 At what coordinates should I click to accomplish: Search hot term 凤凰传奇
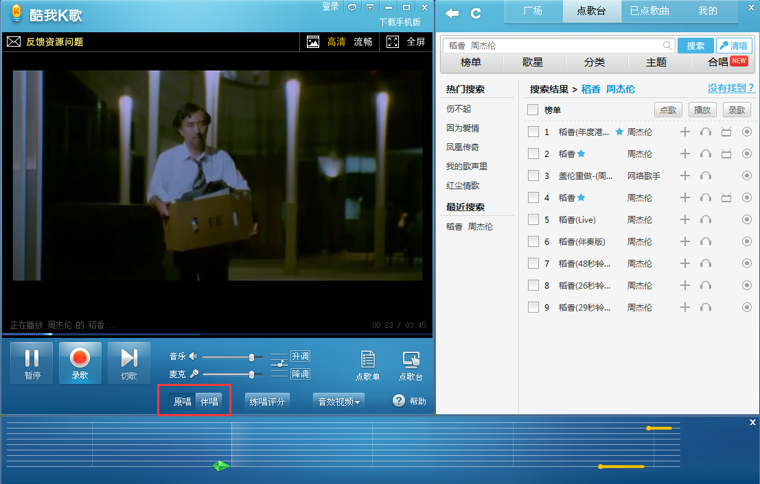point(463,147)
